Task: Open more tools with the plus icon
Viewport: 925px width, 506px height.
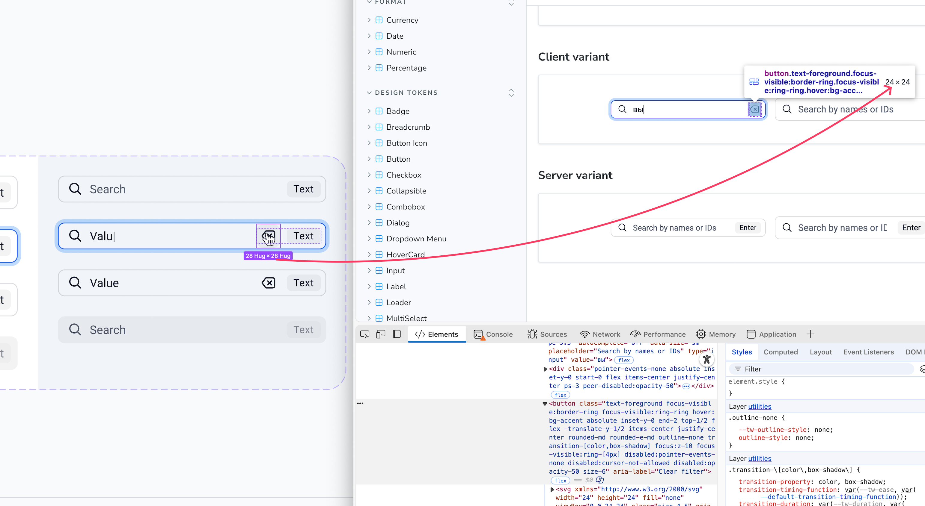Action: point(810,334)
